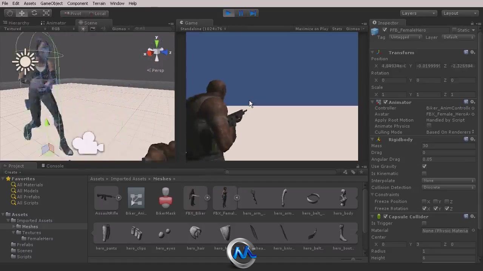The width and height of the screenshot is (483, 271).
Task: Toggle the scene image effects icon
Action: tap(93, 29)
